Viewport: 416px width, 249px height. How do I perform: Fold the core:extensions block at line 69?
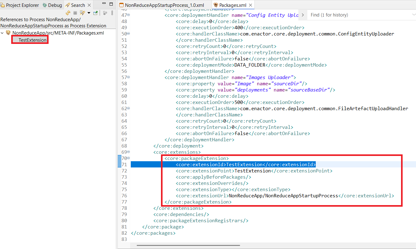(129, 152)
